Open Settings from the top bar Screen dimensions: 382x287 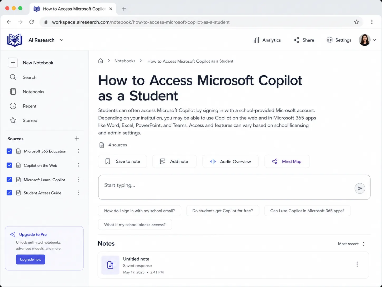point(339,40)
